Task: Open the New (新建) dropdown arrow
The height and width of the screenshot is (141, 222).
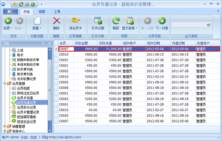Action: 40,28
